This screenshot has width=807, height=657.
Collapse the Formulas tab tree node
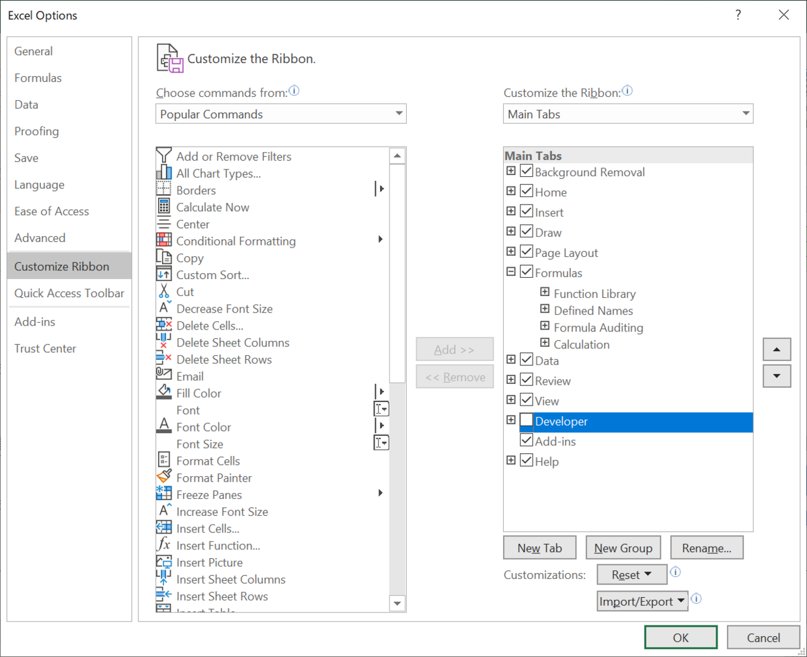pyautogui.click(x=510, y=272)
